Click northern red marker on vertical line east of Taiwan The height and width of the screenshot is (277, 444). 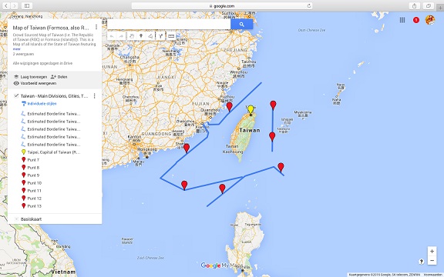point(273,105)
